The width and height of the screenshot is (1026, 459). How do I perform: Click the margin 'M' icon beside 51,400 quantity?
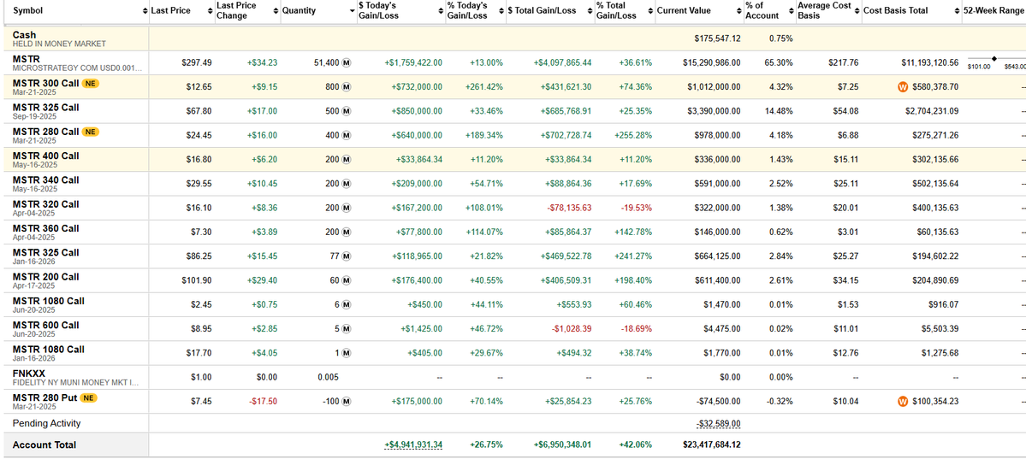(347, 62)
